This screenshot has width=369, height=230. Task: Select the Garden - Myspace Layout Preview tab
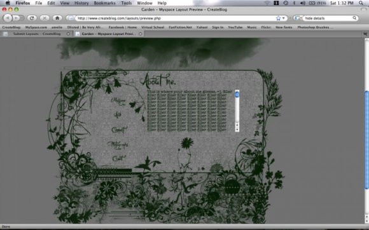coord(109,34)
